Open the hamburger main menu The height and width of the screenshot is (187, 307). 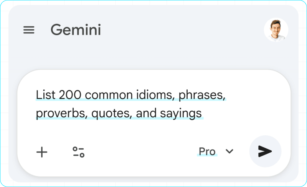point(29,30)
